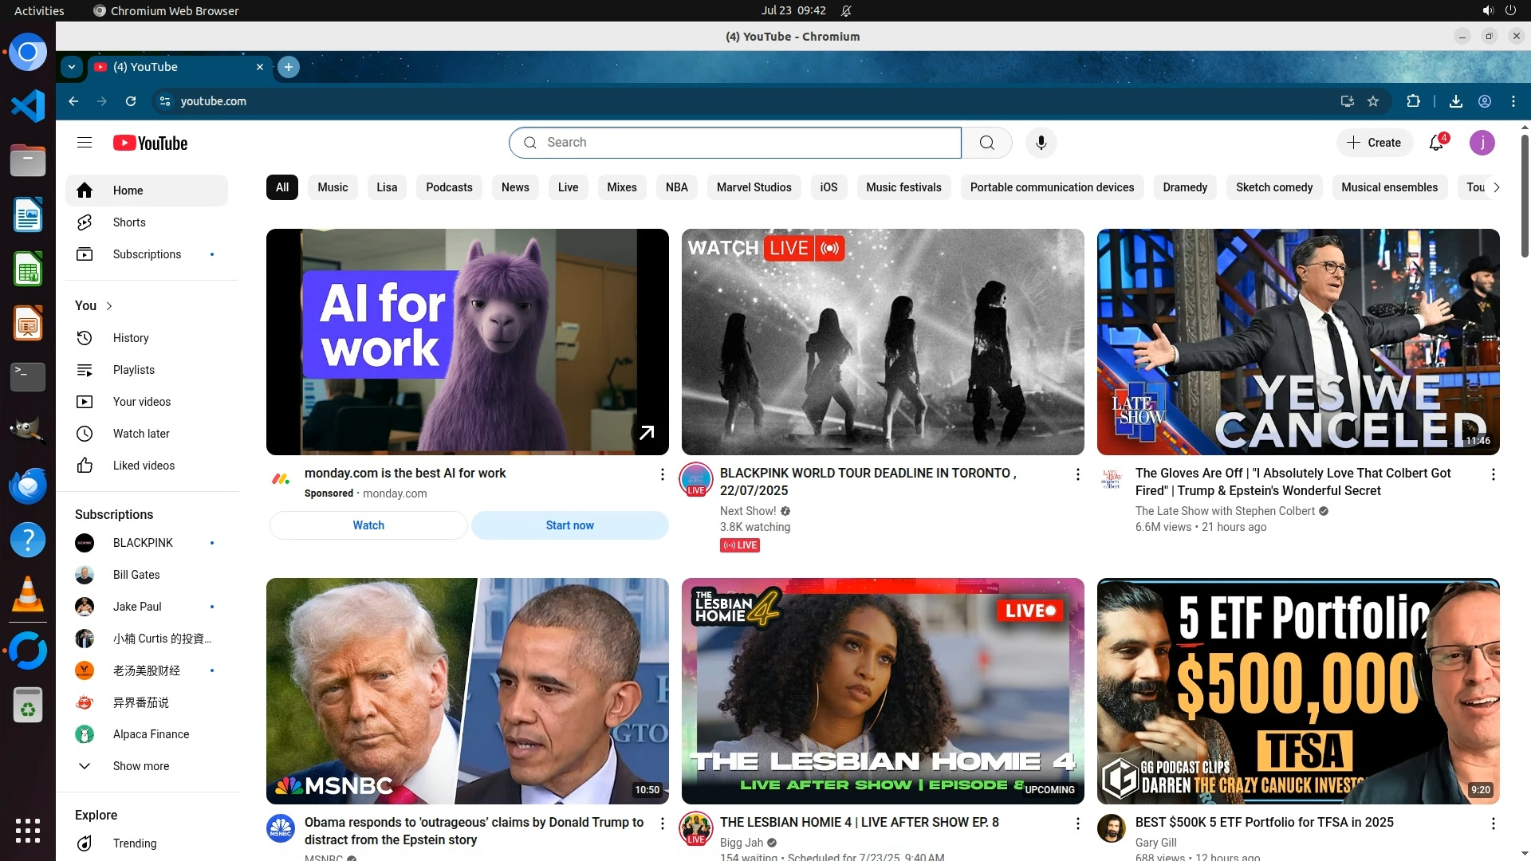Screen dimensions: 1531x861
Task: Open the BLACKPINK World Tour live thumbnail
Action: click(882, 342)
